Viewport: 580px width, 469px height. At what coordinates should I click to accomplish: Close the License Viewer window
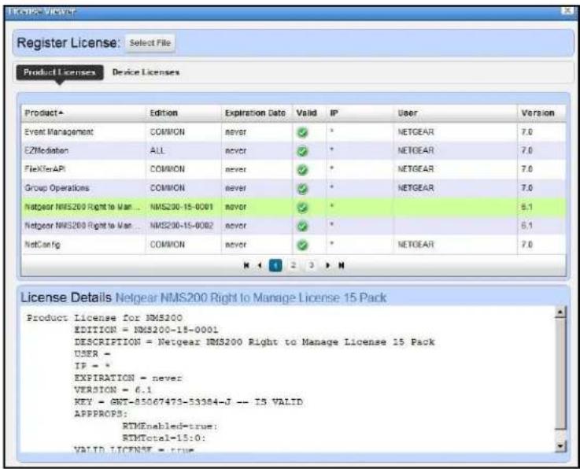[x=567, y=10]
